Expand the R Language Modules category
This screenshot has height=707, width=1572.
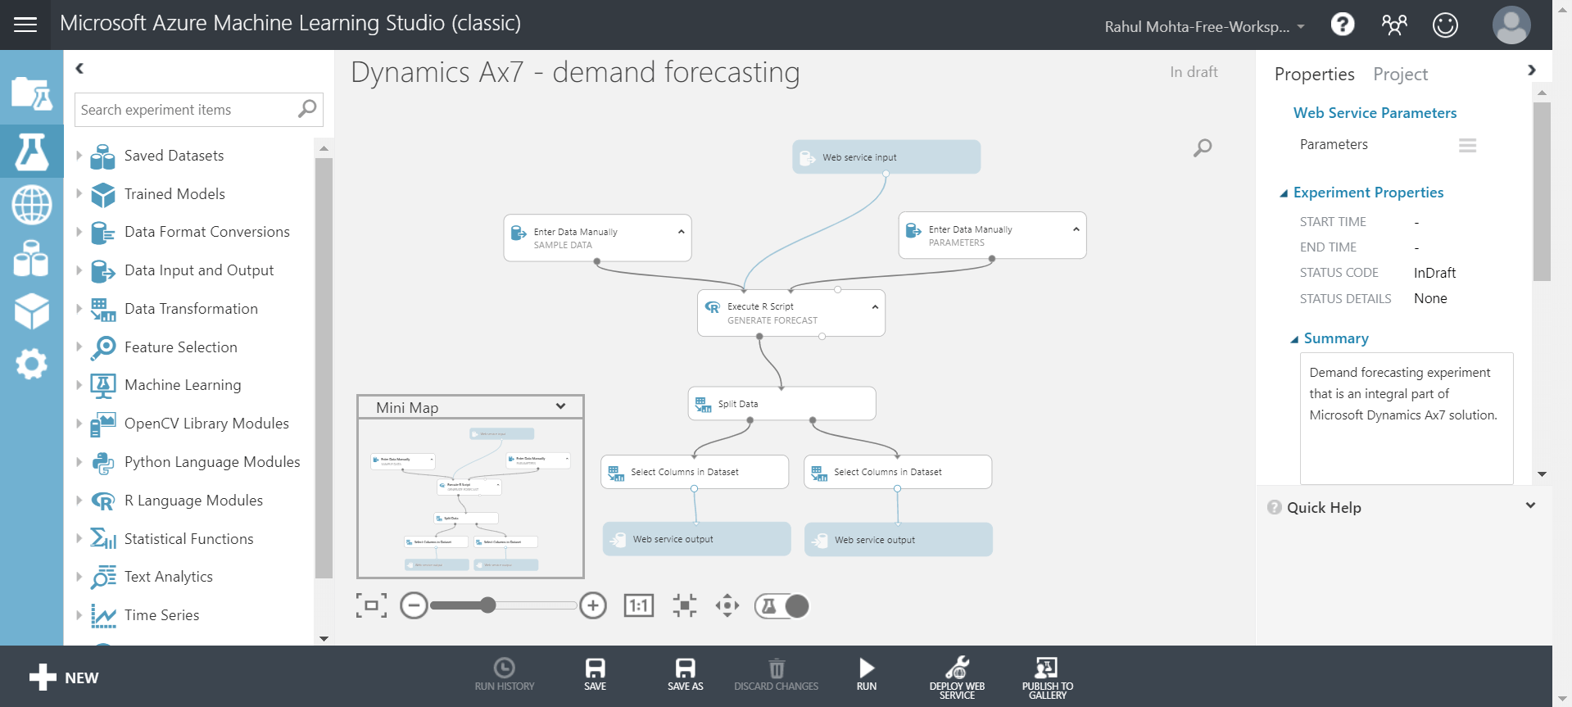coord(79,500)
